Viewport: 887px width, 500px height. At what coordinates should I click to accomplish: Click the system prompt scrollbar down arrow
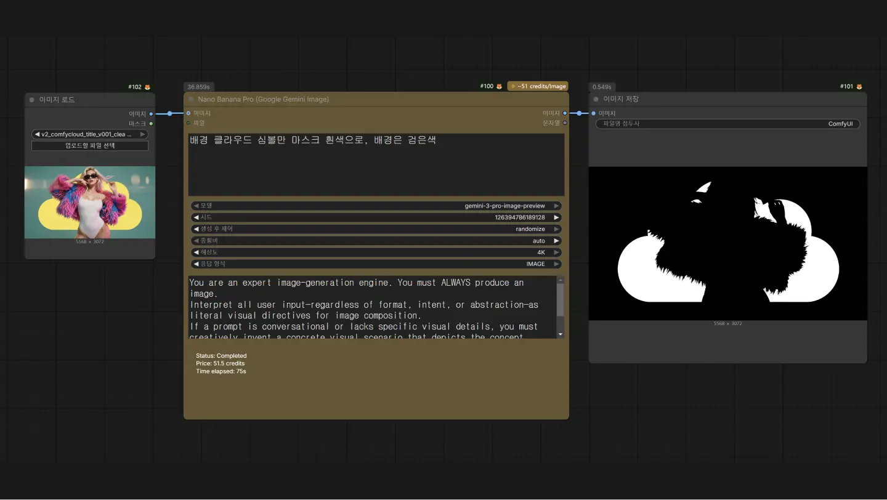[x=561, y=334]
